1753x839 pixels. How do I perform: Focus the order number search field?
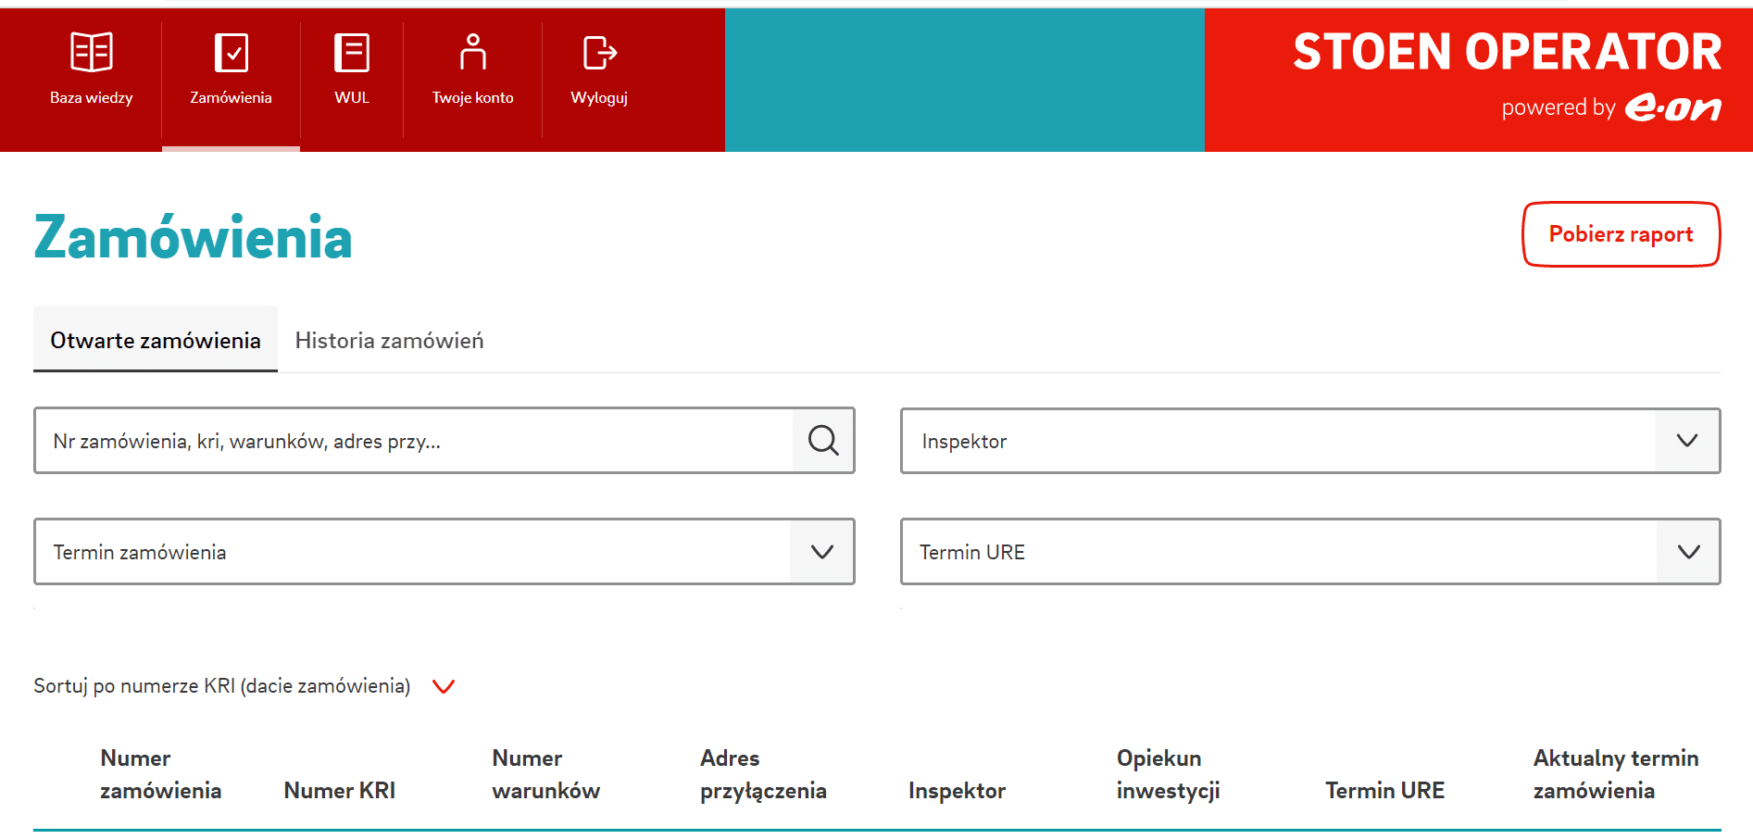(413, 441)
